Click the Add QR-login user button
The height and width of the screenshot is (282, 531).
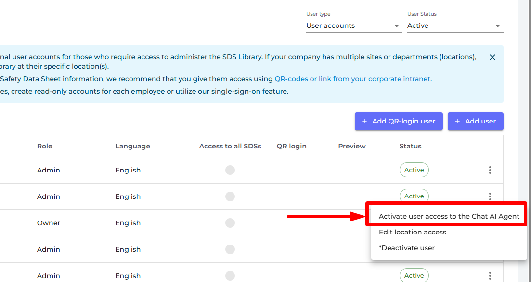pyautogui.click(x=398, y=122)
